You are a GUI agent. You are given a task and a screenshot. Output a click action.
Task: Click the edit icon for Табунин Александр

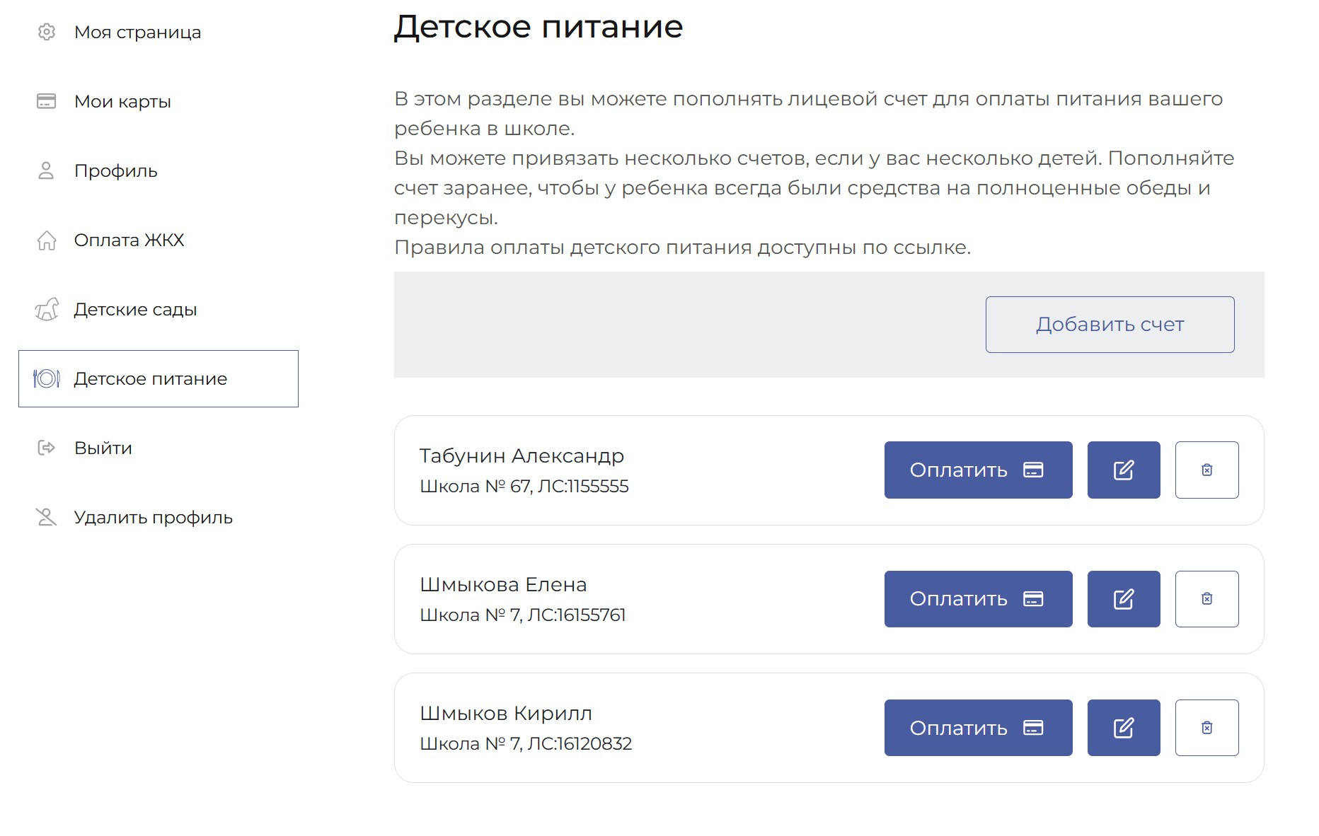[x=1123, y=470]
